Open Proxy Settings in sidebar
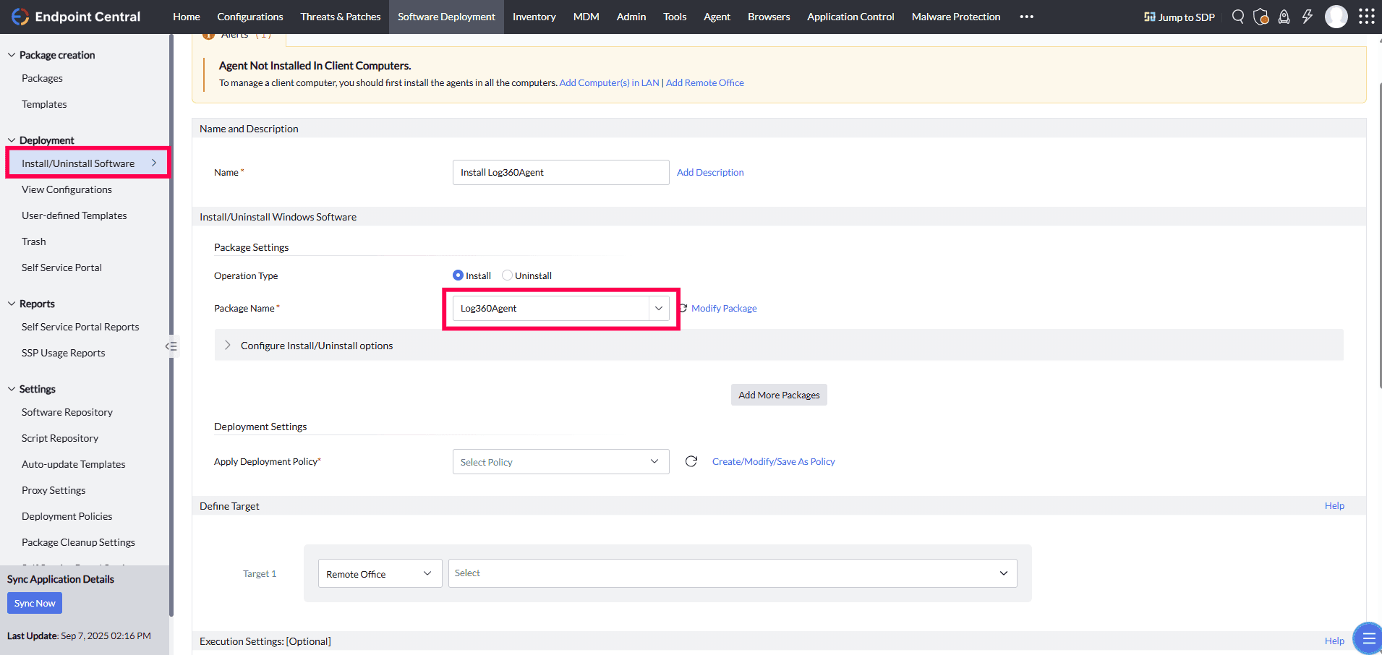 (x=54, y=490)
